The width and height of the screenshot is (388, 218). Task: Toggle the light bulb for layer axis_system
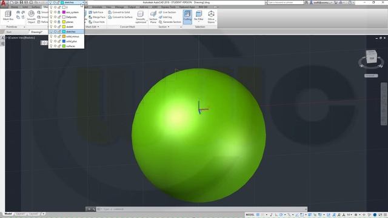point(51,12)
